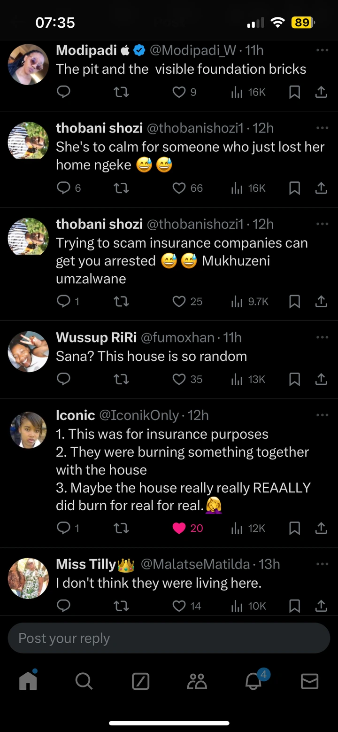Screen dimensions: 338x732
Task: Repost Miss Tilly's post
Action: click(x=122, y=606)
